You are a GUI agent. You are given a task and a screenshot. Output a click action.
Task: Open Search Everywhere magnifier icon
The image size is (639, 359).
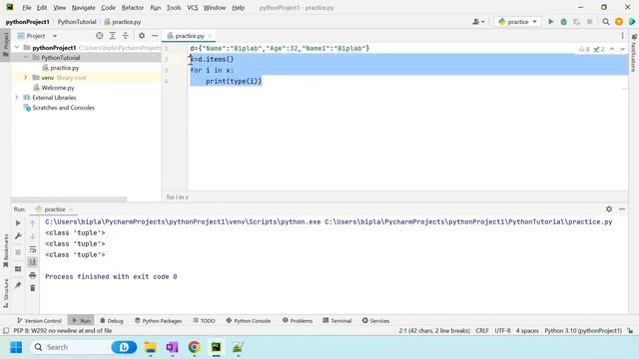606,22
